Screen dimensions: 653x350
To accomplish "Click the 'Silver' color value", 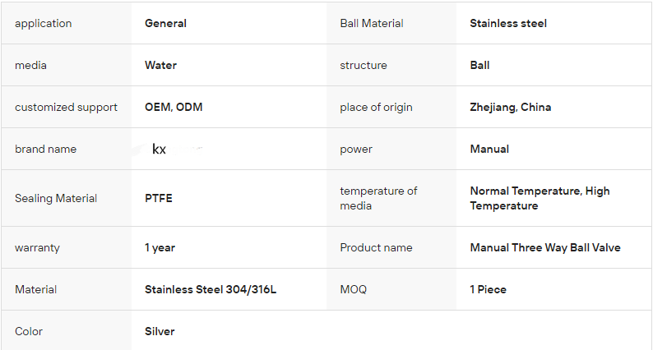I will (160, 331).
